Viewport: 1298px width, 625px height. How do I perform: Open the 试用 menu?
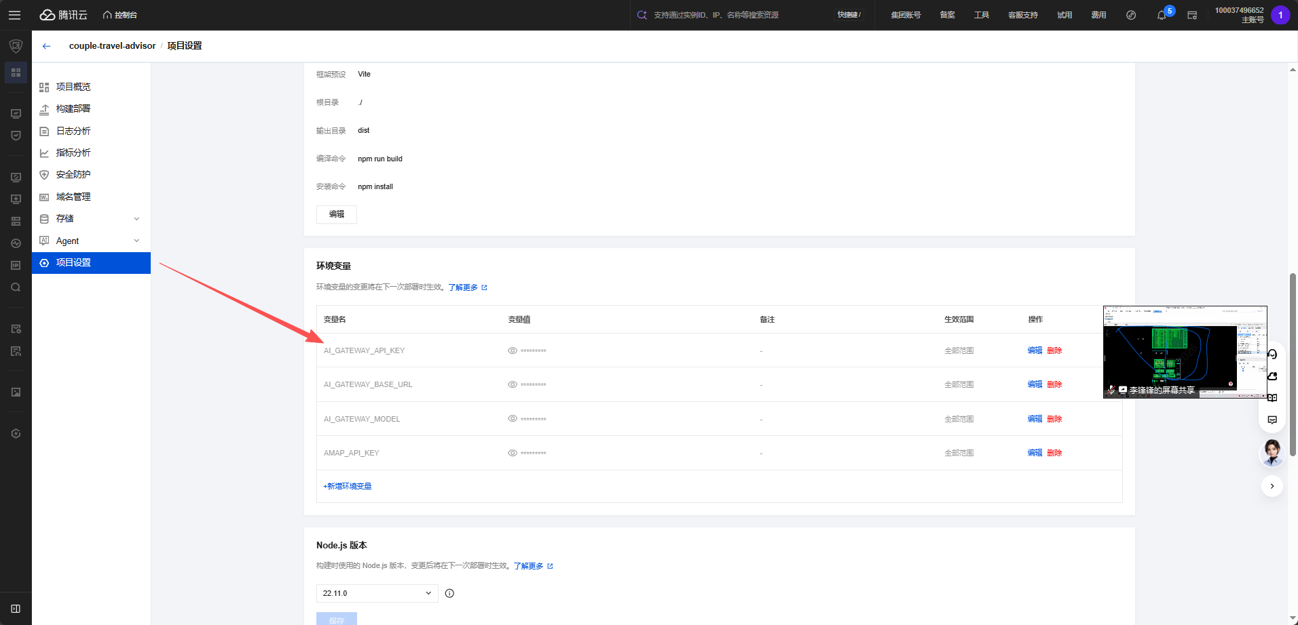point(1064,15)
